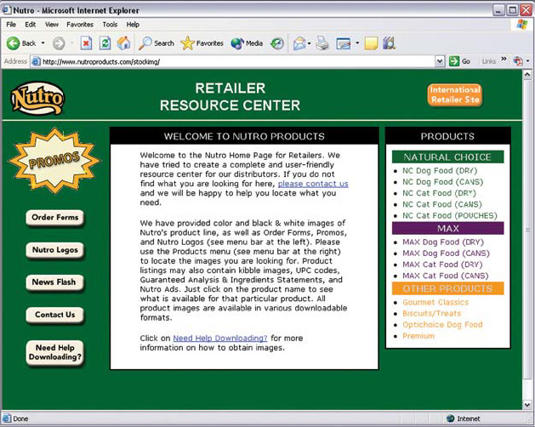Open NC Dog Food (DRY) link

coord(440,171)
